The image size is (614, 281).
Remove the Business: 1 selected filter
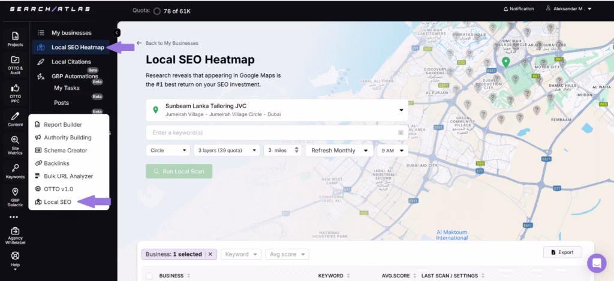(x=210, y=254)
